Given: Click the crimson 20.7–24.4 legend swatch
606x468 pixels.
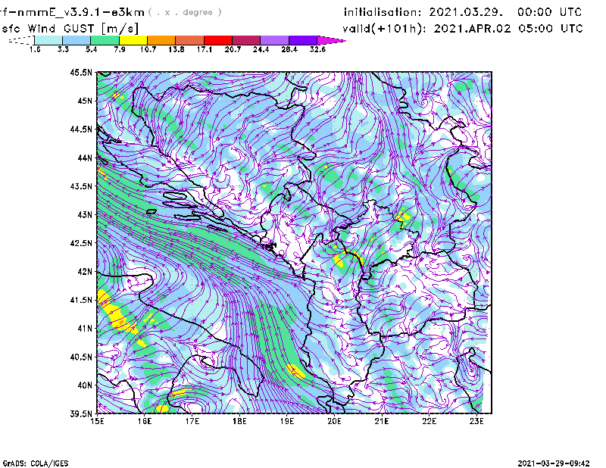Looking at the screenshot, I should coord(246,40).
